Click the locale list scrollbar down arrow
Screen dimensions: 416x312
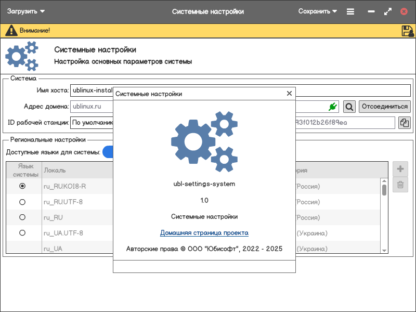coord(384,250)
